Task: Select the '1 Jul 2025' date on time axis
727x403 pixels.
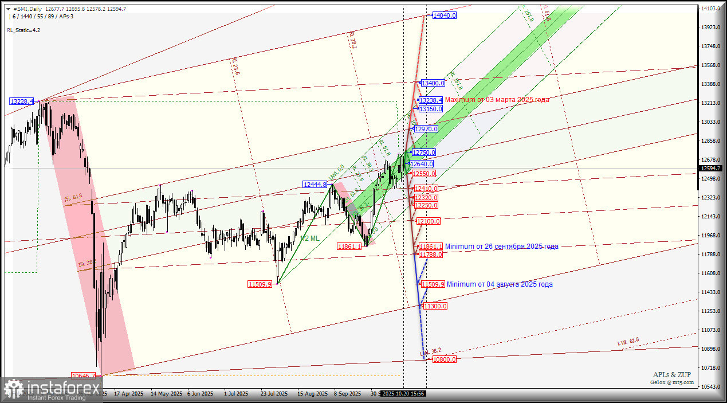Action: click(236, 394)
